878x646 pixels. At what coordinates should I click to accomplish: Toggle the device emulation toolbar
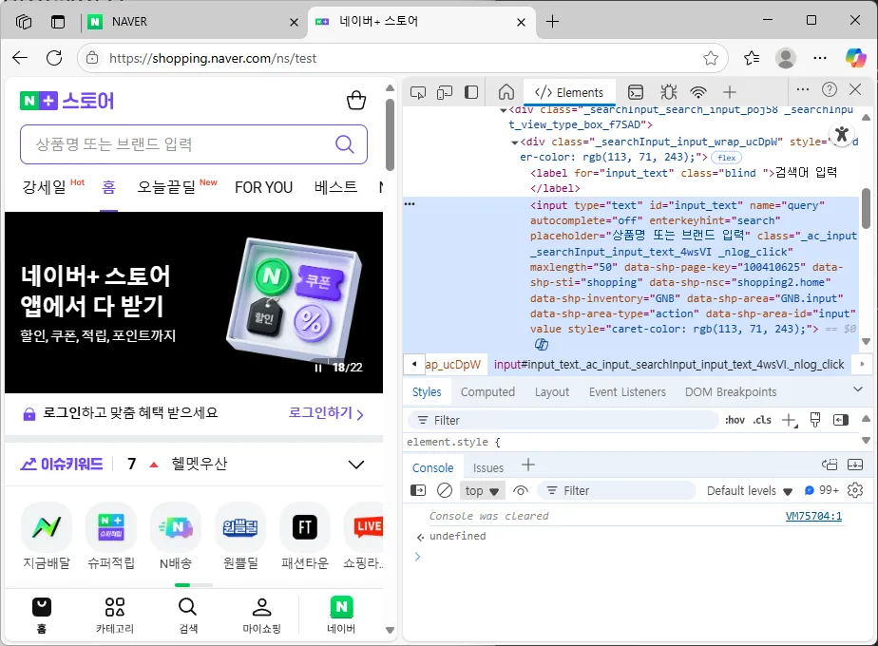coord(445,92)
